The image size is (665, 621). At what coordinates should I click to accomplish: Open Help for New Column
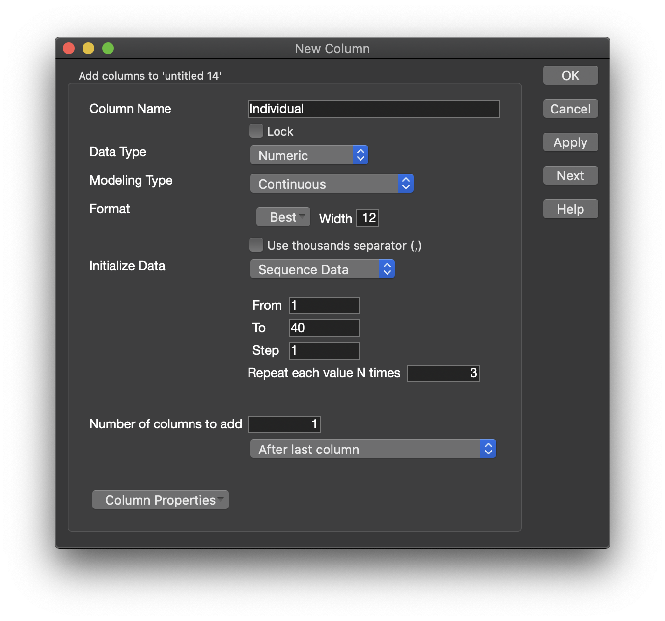[570, 209]
